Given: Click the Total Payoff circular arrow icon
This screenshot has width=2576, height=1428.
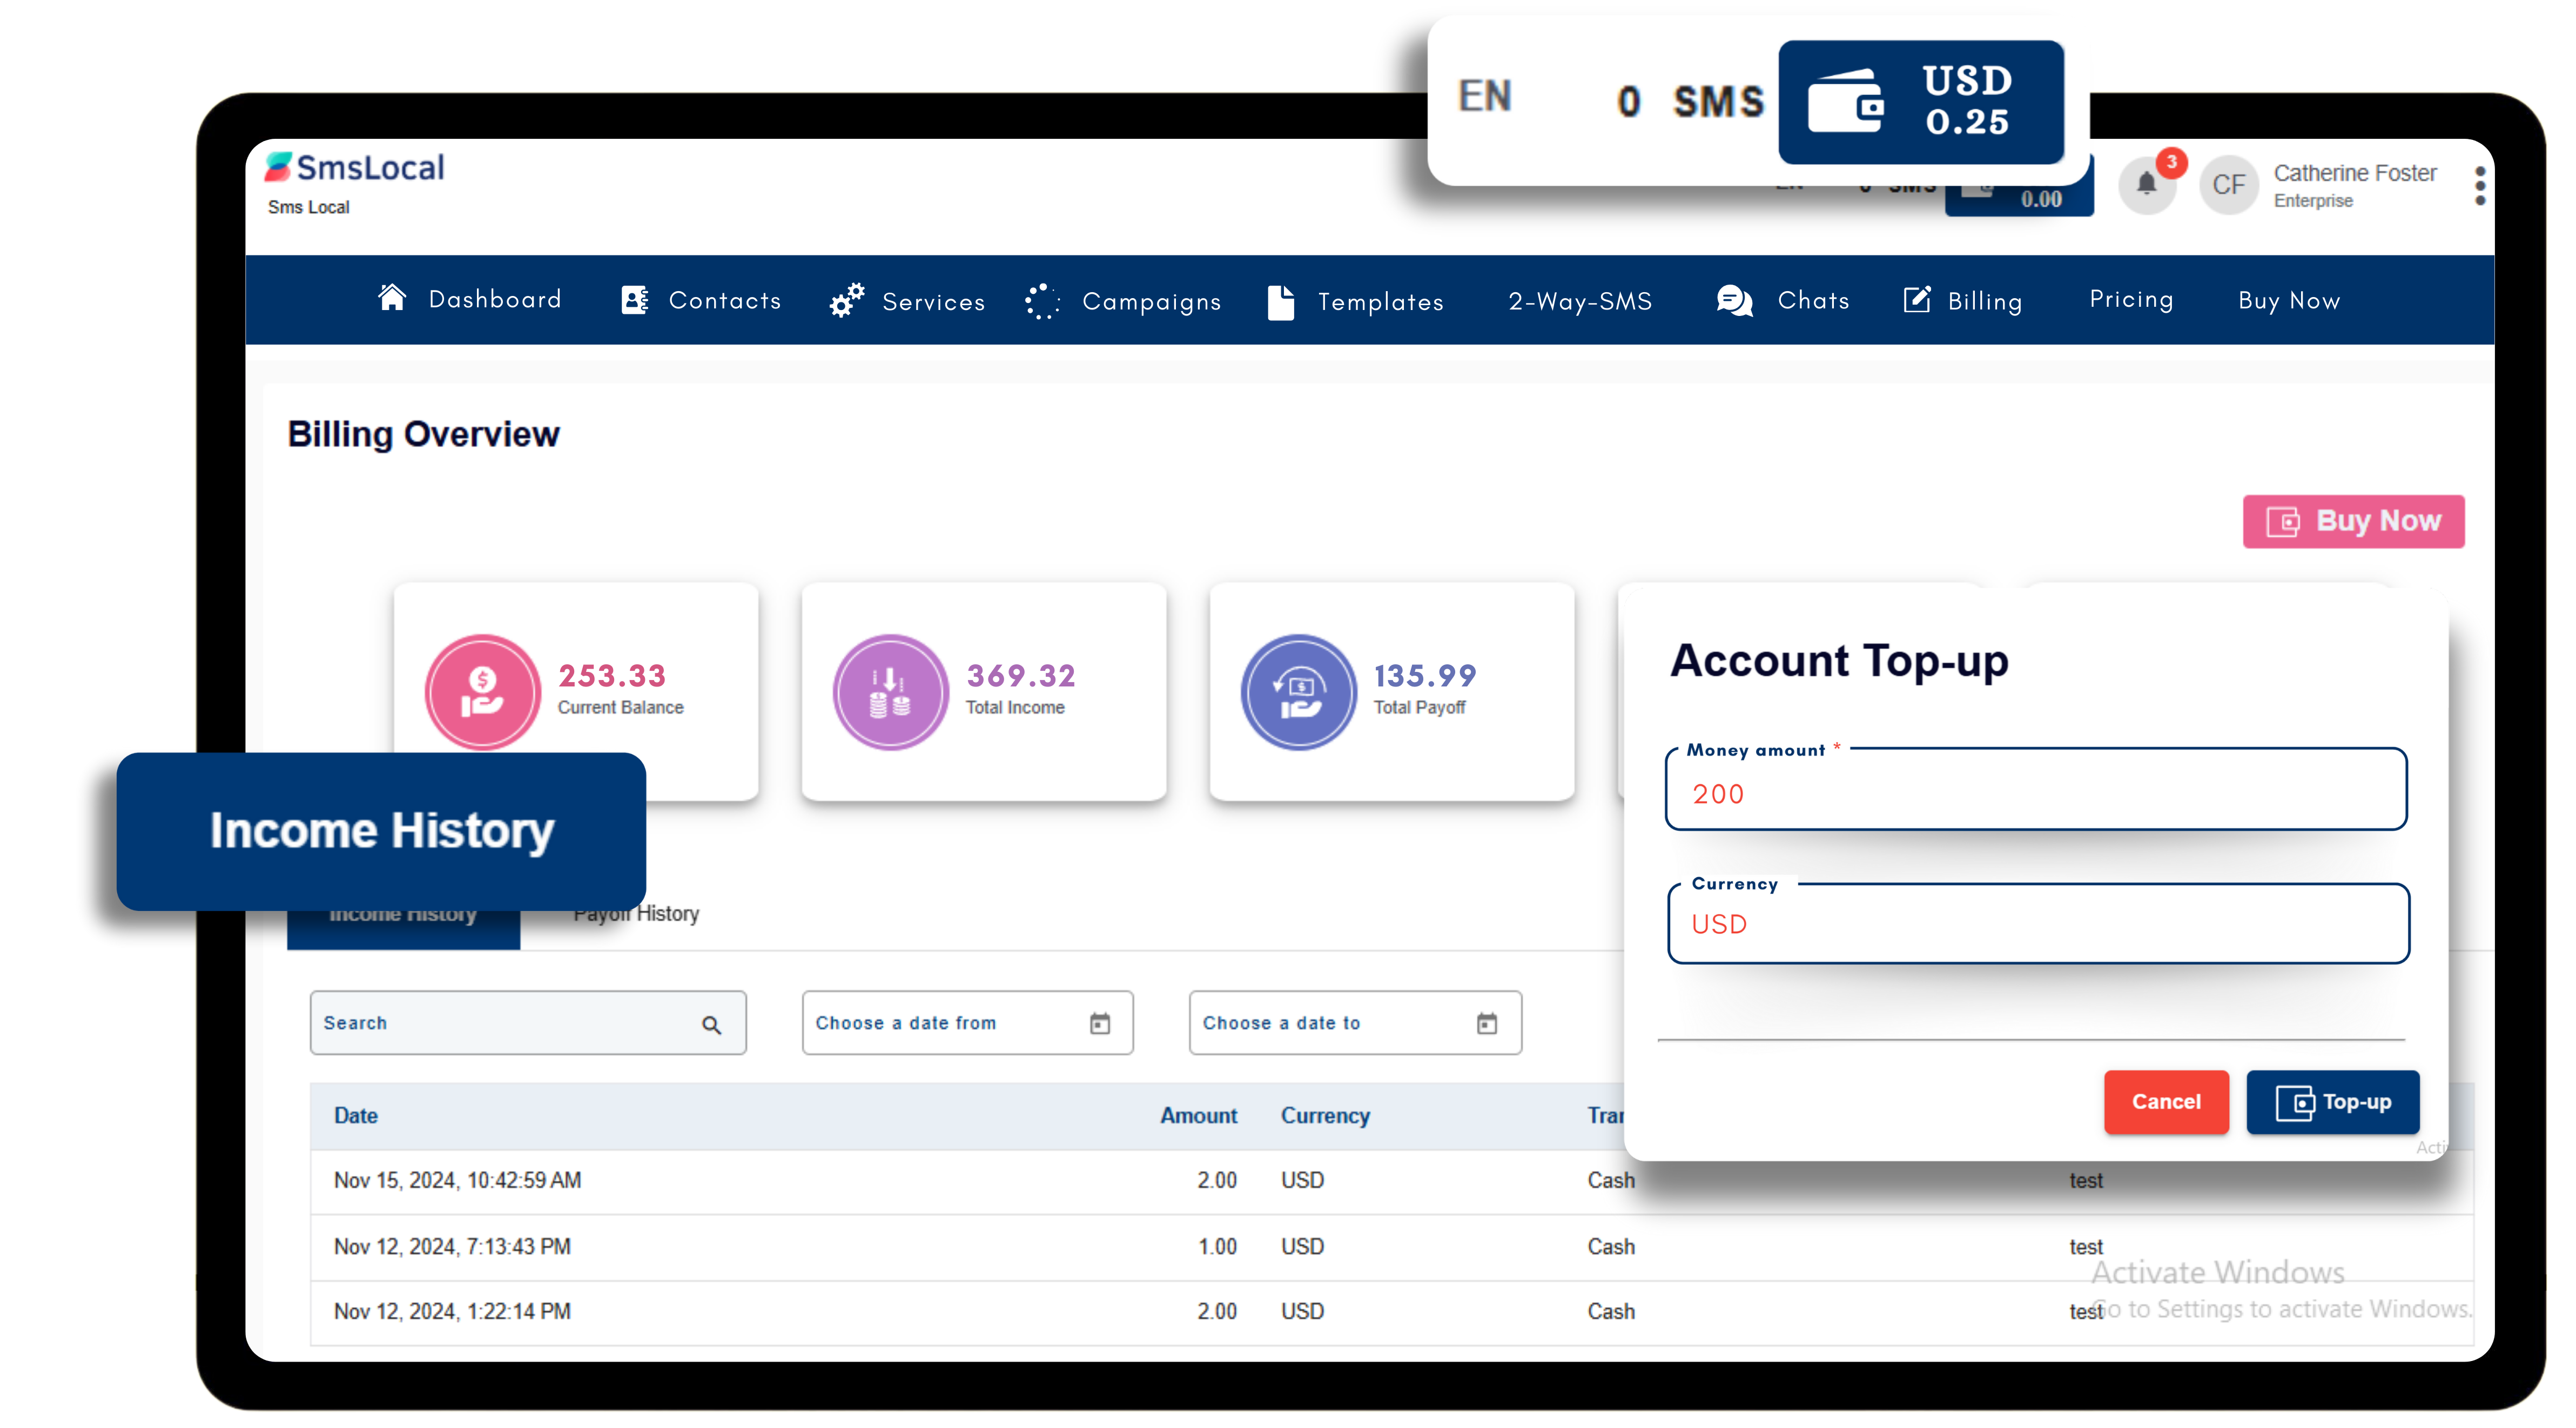Looking at the screenshot, I should (1297, 691).
